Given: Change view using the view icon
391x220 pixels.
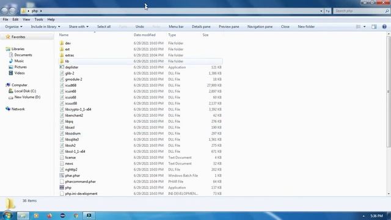Looking at the screenshot, I should 359,26.
